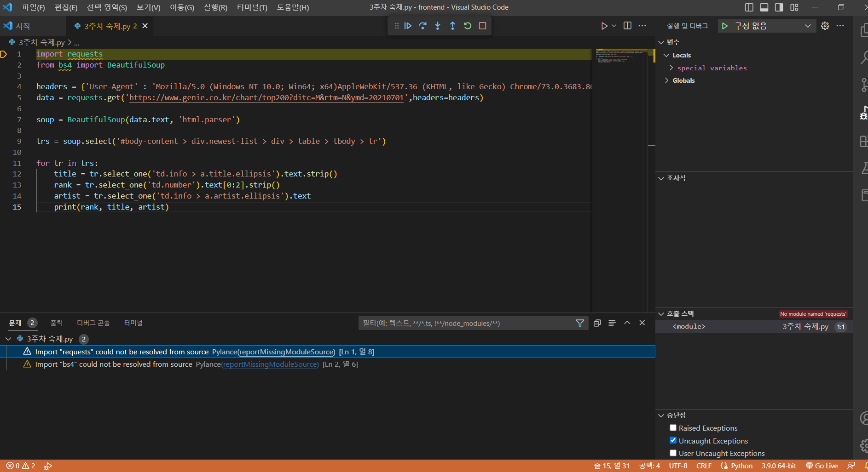The height and width of the screenshot is (472, 868).
Task: Switch the Problems view to table mode
Action: [x=612, y=323]
